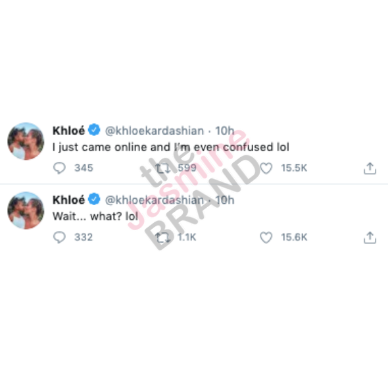Click the Khloé display name on the first tweet
388x388 pixels.
click(x=69, y=131)
